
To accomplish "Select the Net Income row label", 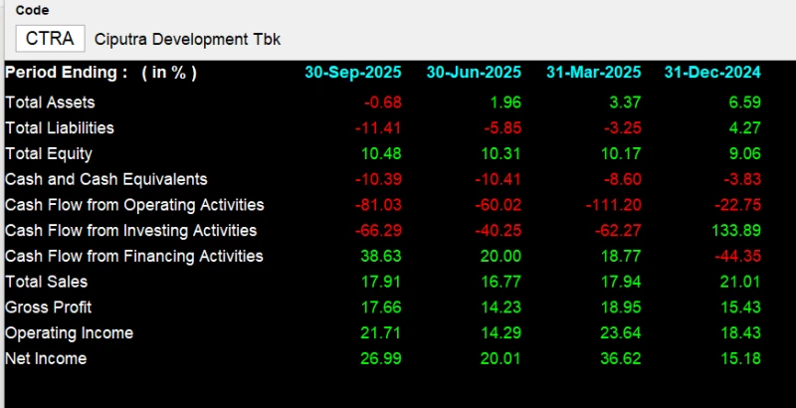I will click(46, 358).
